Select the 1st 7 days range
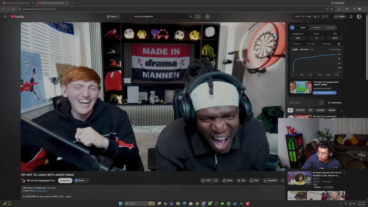The width and height of the screenshot is (368, 207). coord(311,44)
